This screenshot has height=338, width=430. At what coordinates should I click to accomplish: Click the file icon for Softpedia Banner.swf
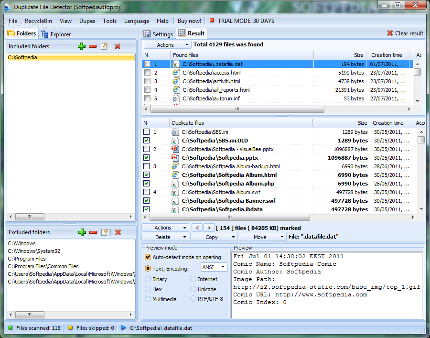(x=175, y=201)
